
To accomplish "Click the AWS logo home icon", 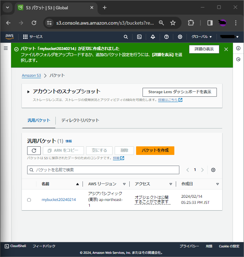I will click(x=9, y=36).
